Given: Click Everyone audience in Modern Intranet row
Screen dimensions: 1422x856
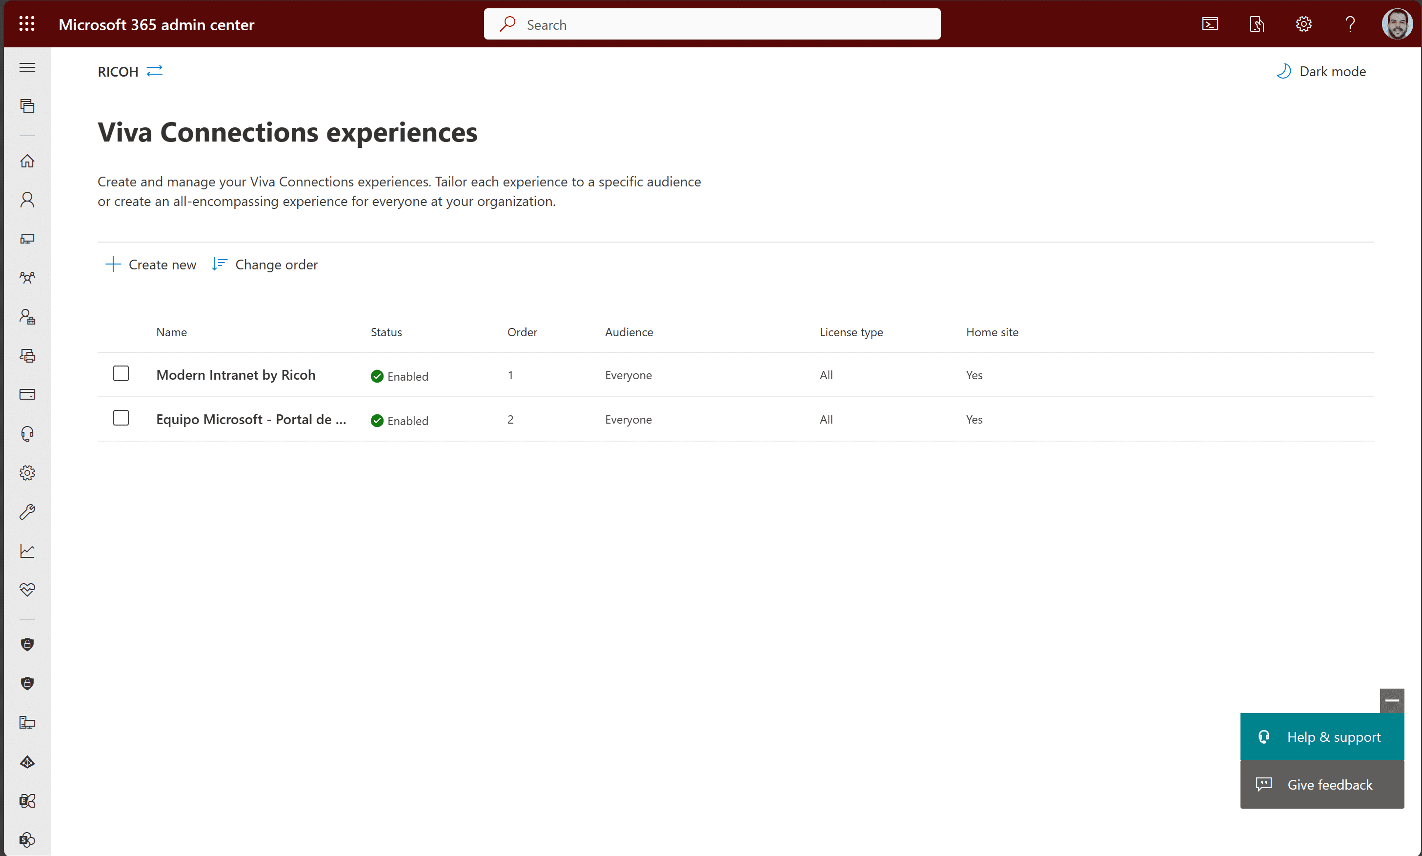Looking at the screenshot, I should coord(629,375).
